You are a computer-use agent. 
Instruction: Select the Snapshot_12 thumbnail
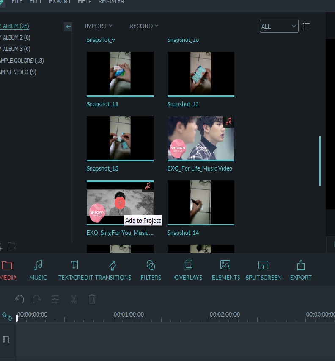[x=201, y=74]
